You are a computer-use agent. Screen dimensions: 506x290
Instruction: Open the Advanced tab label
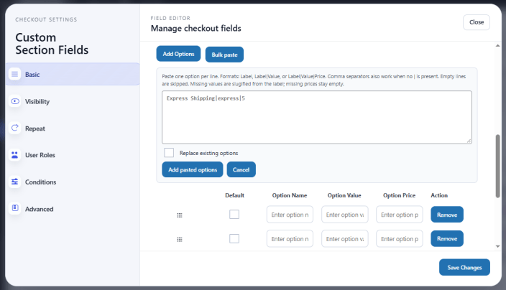click(39, 209)
